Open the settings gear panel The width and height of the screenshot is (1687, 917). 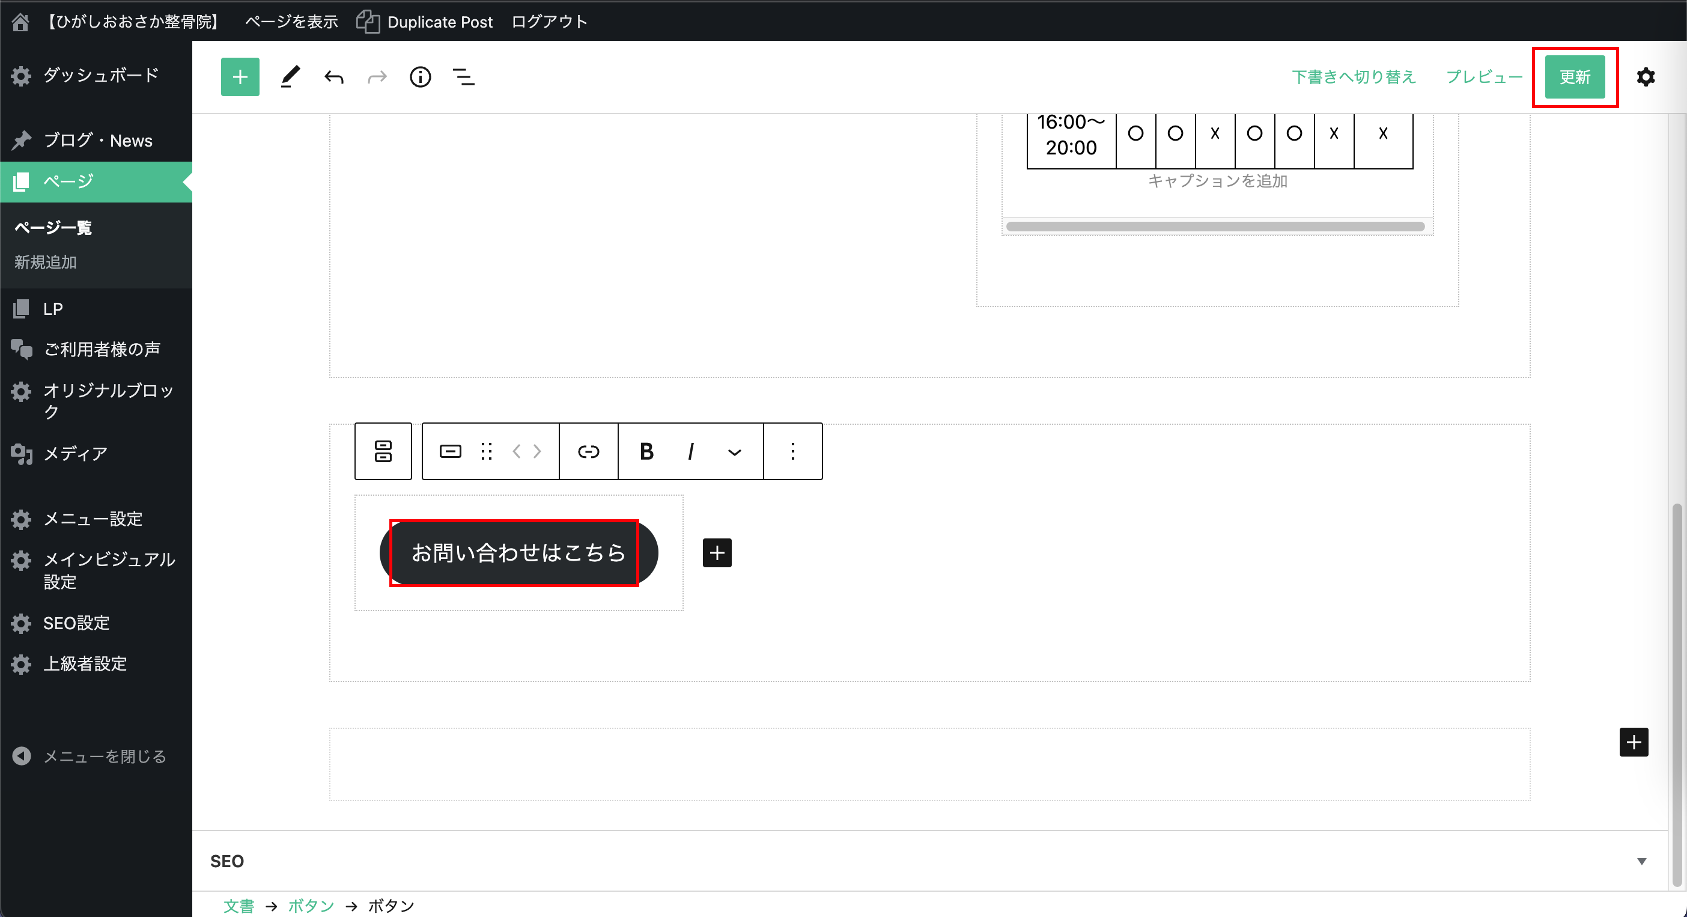coord(1645,78)
